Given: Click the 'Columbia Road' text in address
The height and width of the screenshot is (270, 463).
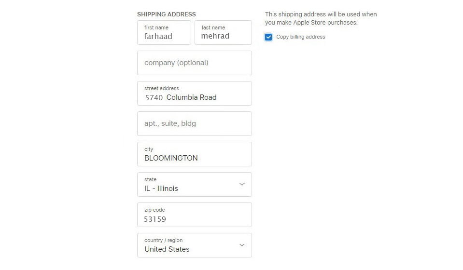Looking at the screenshot, I should 191,97.
